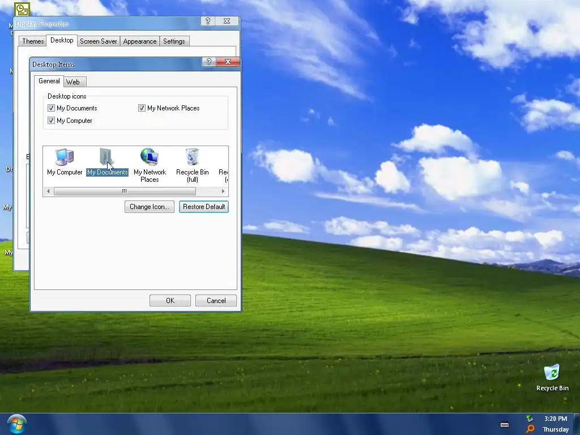Uncheck the My Computer checkbox

(x=51, y=121)
